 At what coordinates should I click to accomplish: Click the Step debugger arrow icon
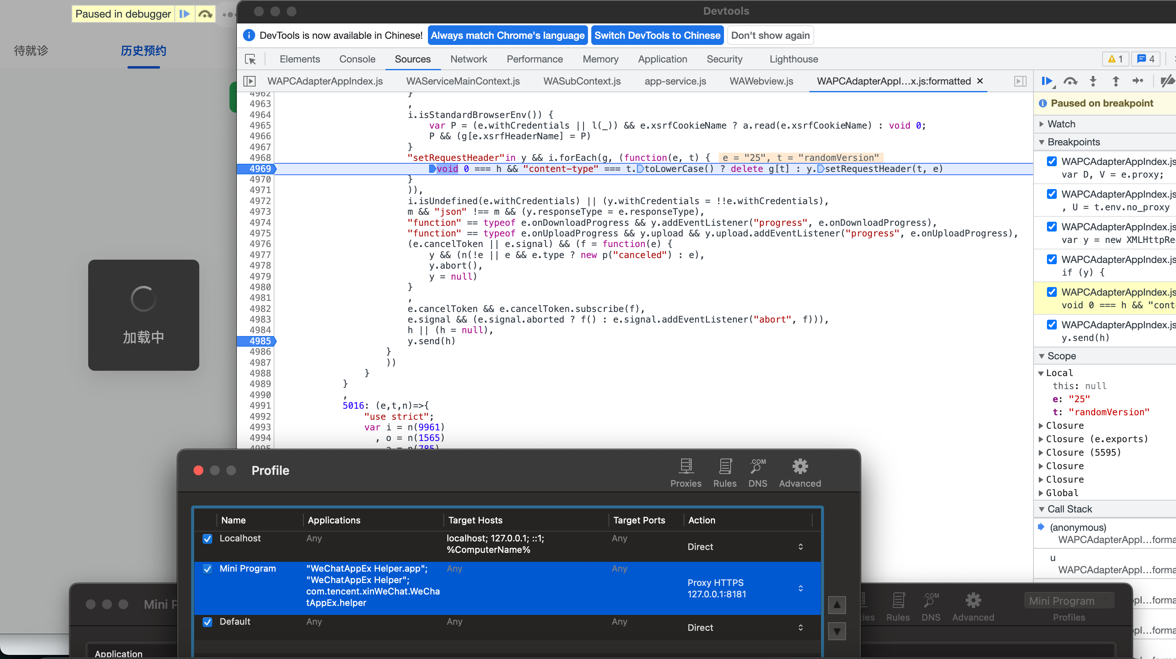point(1138,81)
